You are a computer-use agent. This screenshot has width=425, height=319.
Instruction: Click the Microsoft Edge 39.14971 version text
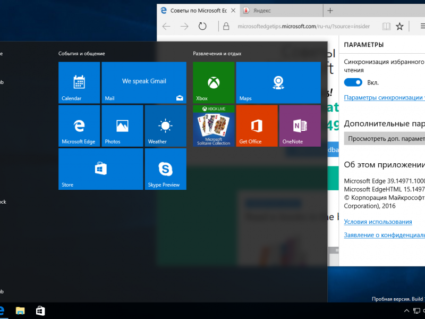[x=384, y=181]
